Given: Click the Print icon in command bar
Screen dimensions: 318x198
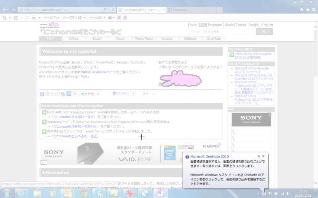Looking at the screenshot, I should 34,18.
